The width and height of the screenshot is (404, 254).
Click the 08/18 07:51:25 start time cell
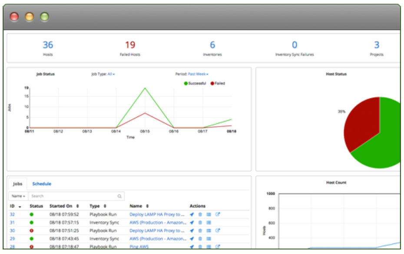point(64,231)
